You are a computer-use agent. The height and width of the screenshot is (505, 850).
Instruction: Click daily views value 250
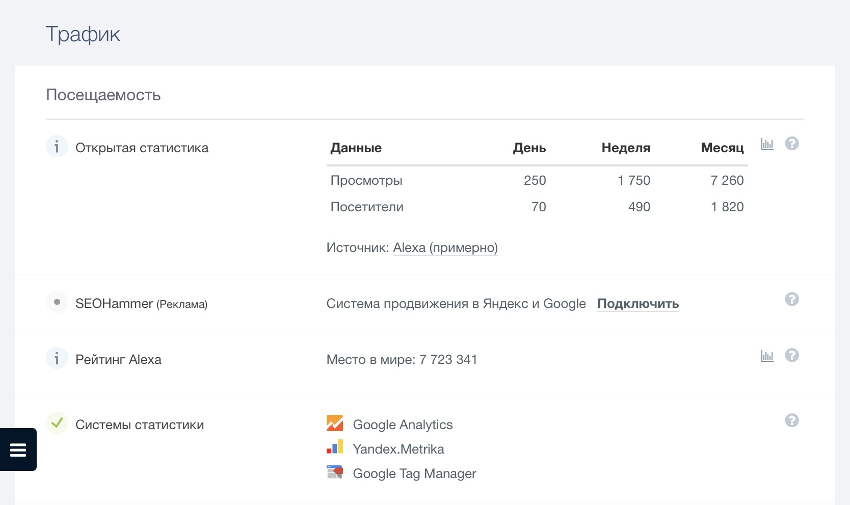535,181
